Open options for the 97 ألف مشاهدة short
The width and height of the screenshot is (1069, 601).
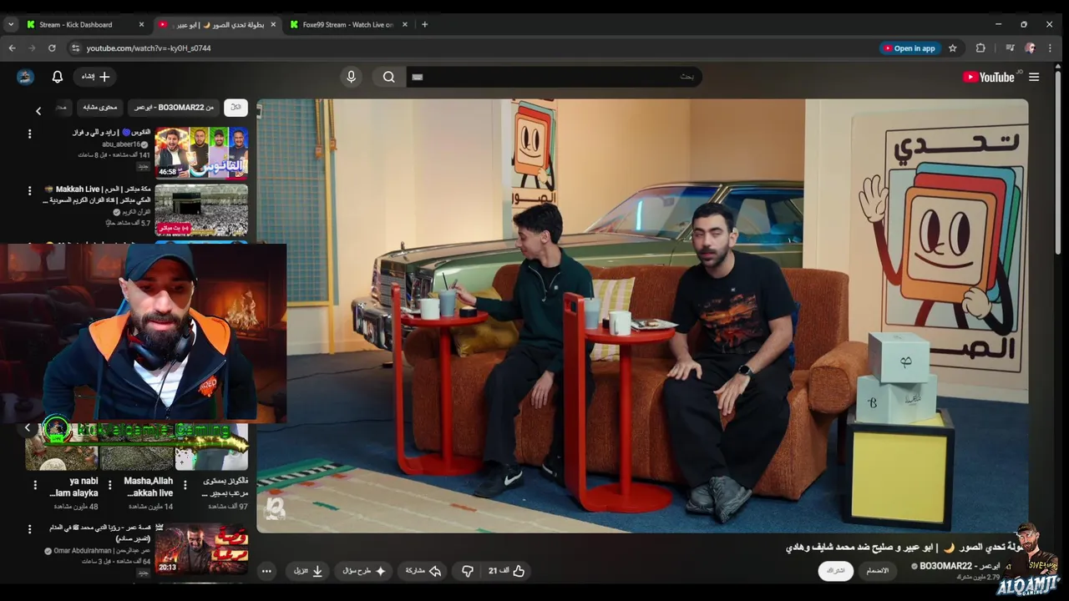[185, 485]
